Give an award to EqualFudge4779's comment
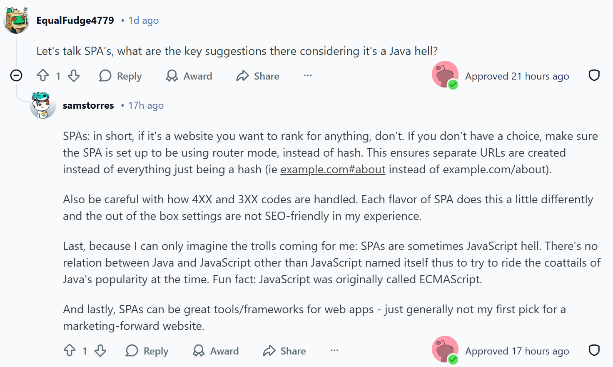This screenshot has width=613, height=367. 189,76
